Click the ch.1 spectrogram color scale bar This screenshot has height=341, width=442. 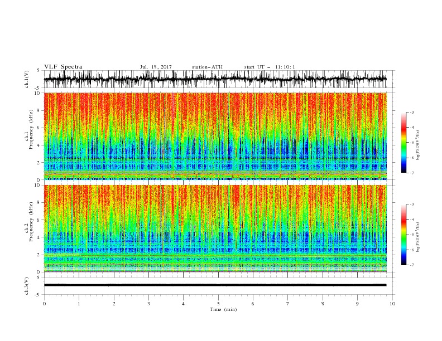click(403, 142)
